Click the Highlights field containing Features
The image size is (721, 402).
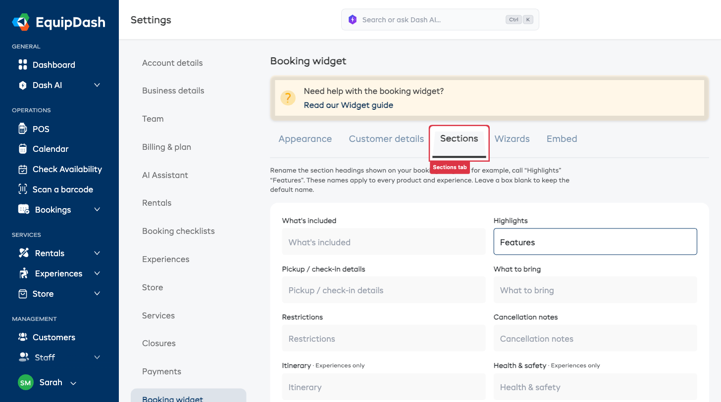595,242
